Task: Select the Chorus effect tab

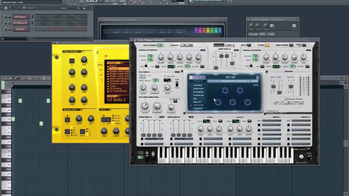Action: (199, 95)
